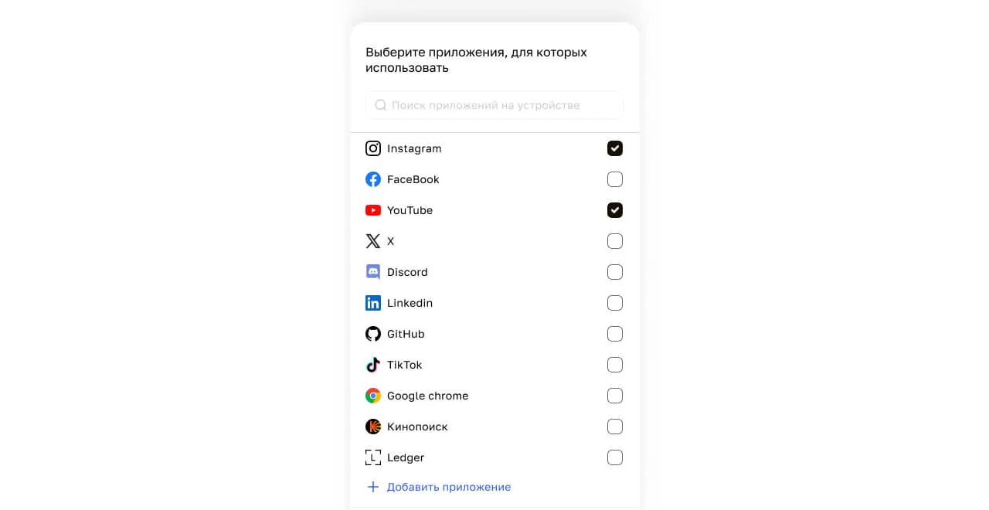
Task: Select the Ledger checkbox
Action: 615,457
